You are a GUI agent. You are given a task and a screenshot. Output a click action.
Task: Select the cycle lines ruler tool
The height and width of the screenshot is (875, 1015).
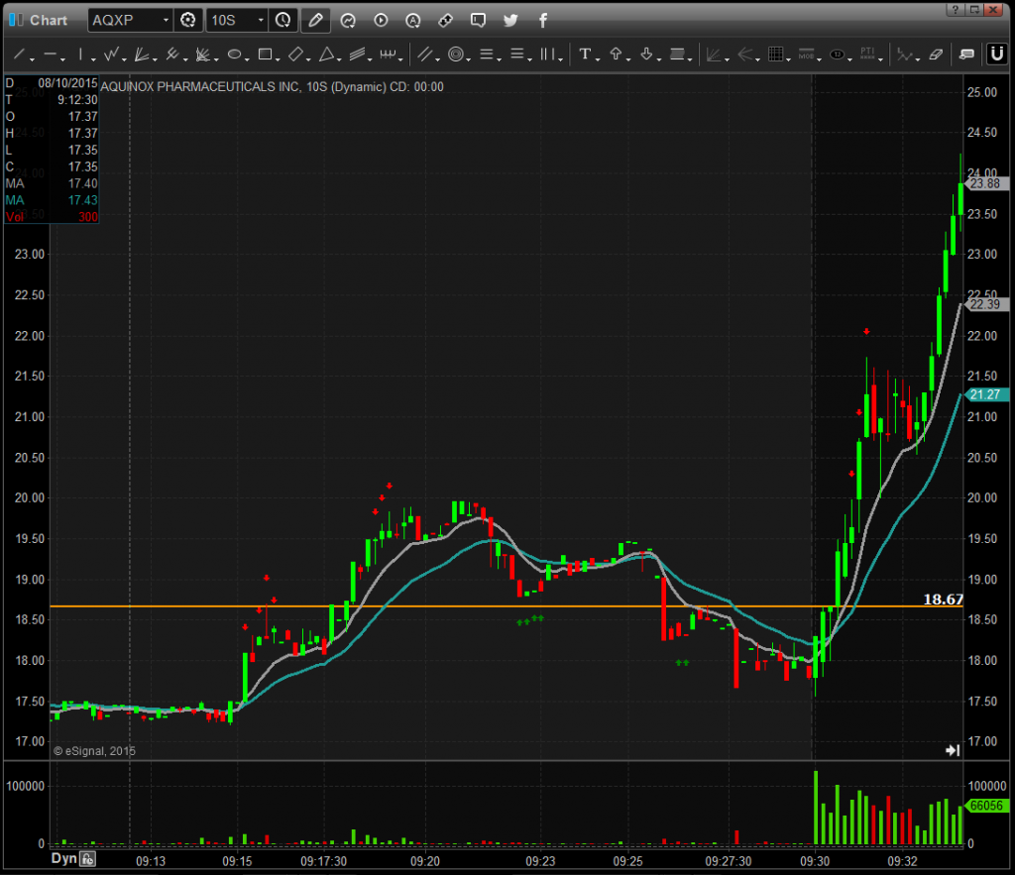pyautogui.click(x=388, y=55)
